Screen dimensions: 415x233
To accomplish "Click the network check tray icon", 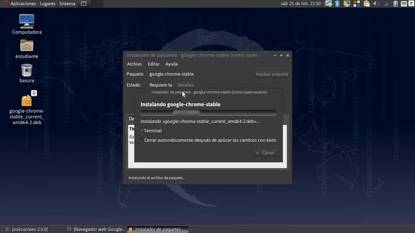I will click(329, 3).
